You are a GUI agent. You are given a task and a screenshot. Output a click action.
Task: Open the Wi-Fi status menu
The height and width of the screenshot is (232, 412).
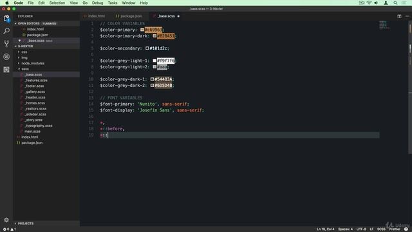369,3
